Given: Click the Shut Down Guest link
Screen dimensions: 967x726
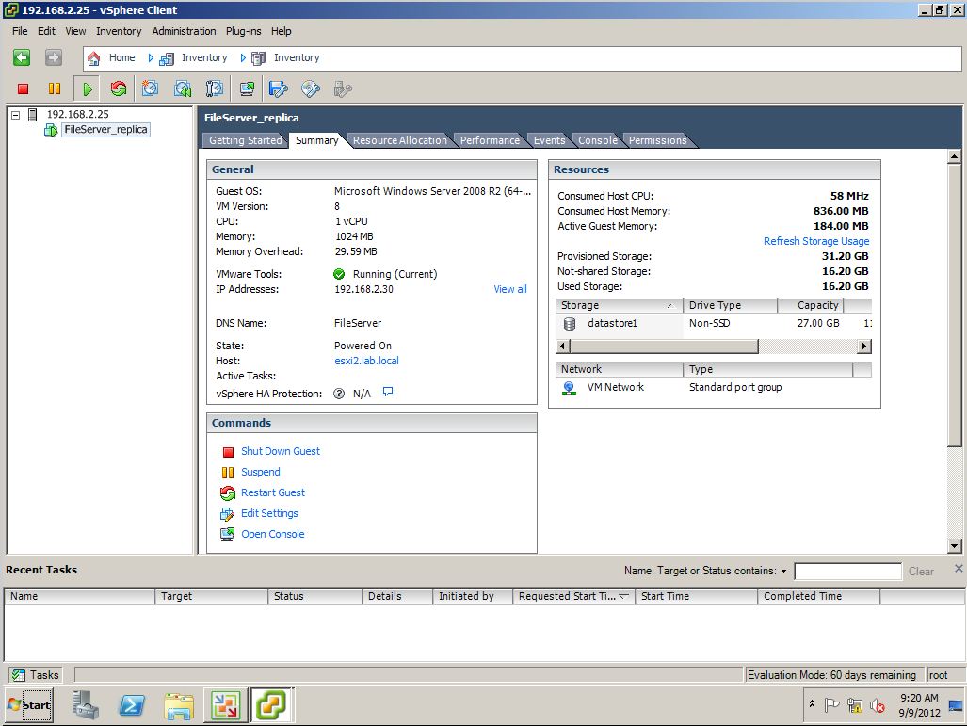Looking at the screenshot, I should click(281, 452).
